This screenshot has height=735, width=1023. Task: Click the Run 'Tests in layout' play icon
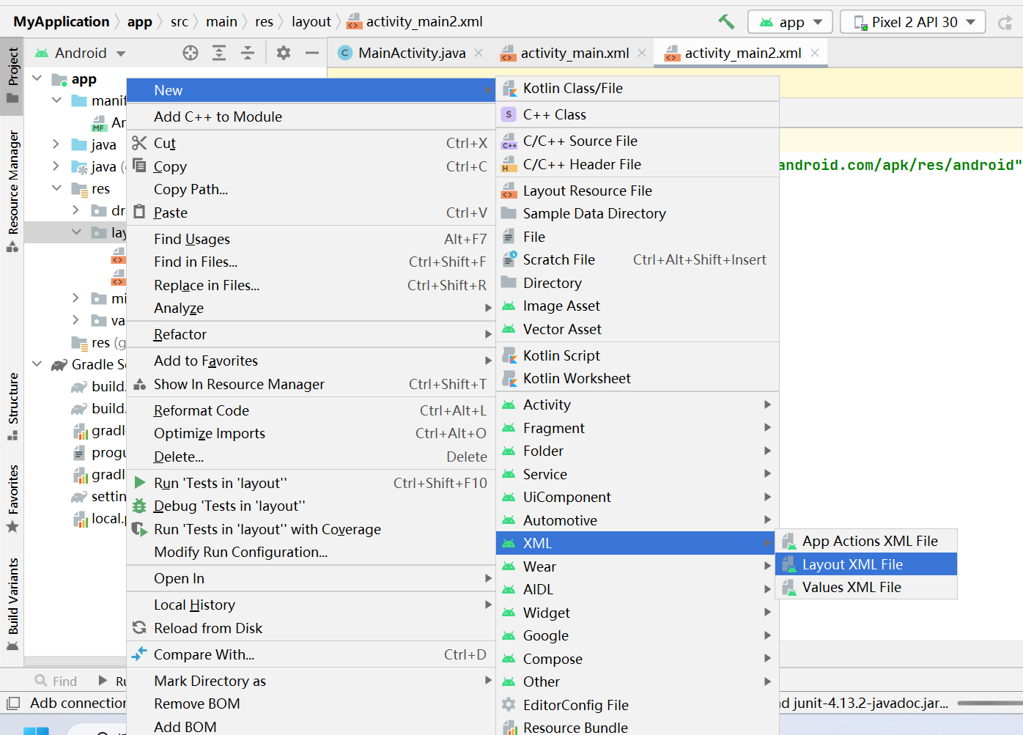(x=140, y=483)
